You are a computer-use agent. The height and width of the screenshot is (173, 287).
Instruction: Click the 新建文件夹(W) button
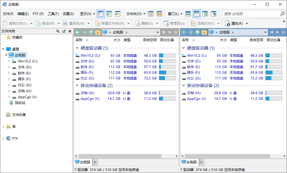pos(110,24)
